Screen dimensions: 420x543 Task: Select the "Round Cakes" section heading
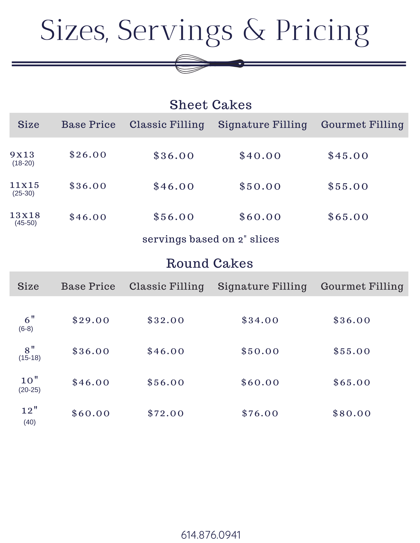click(x=210, y=263)
